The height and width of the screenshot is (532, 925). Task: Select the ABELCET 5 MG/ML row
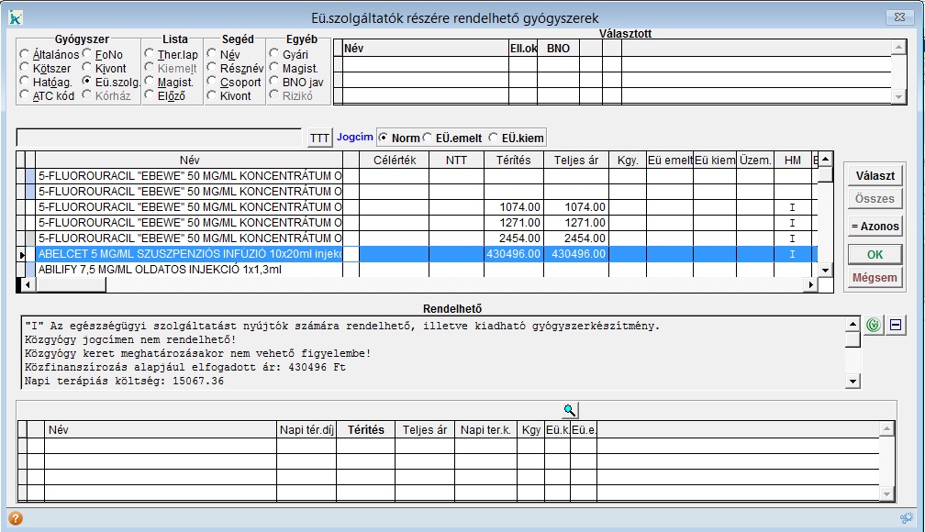coord(417,253)
